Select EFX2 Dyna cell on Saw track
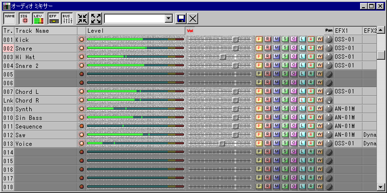 click(370, 135)
